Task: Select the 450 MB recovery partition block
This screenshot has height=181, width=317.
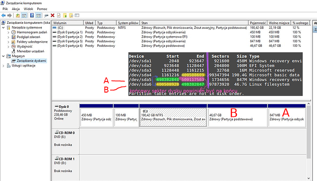Action: pyautogui.click(x=96, y=115)
